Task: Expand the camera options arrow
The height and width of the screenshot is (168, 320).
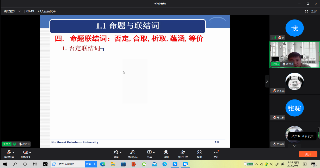Action: (x=30, y=153)
